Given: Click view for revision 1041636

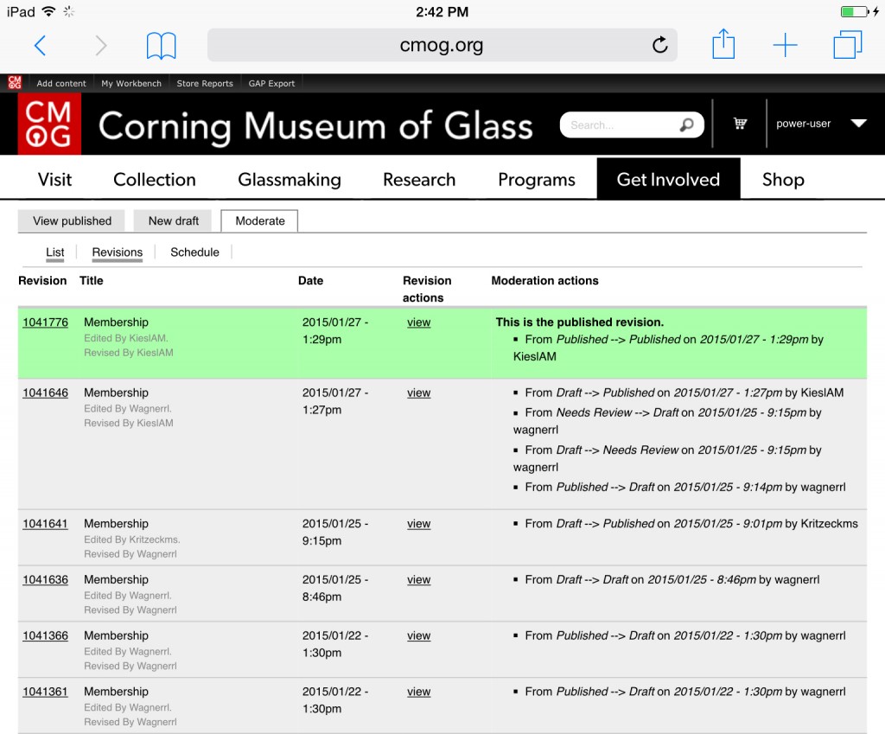Looking at the screenshot, I should click(419, 580).
